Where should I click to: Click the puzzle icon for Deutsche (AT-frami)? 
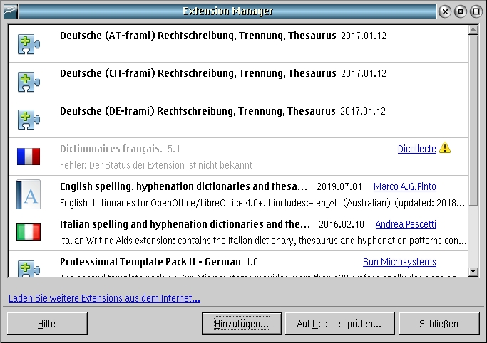29,44
